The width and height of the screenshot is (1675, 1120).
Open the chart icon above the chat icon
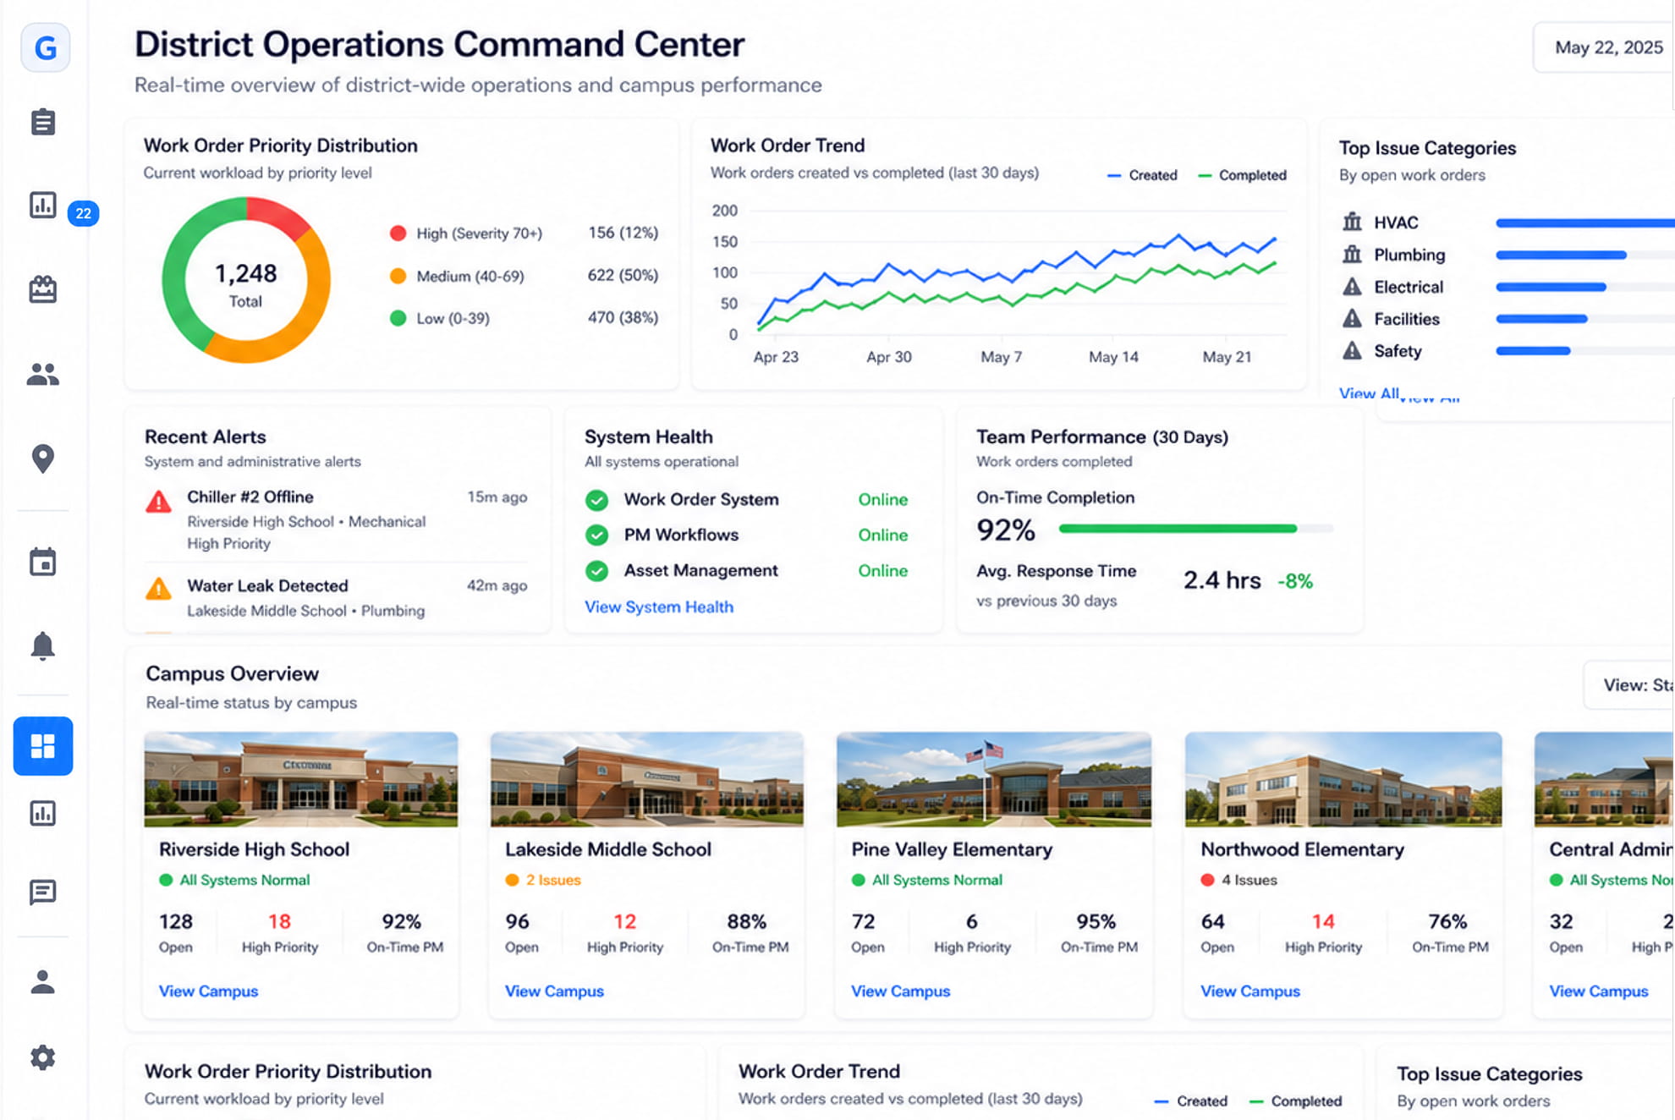tap(43, 813)
